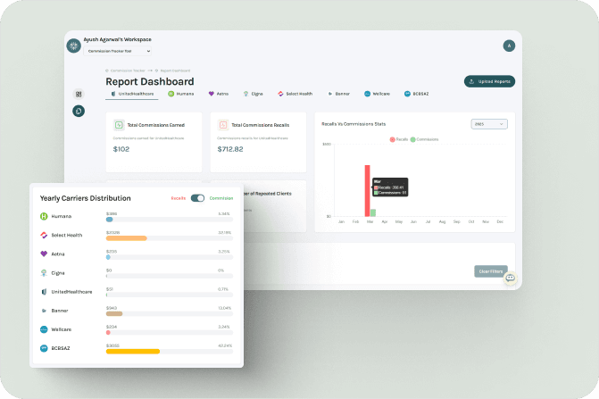Viewport: 599px width, 399px height.
Task: Click the Wellcare red progress bar
Action: [108, 333]
